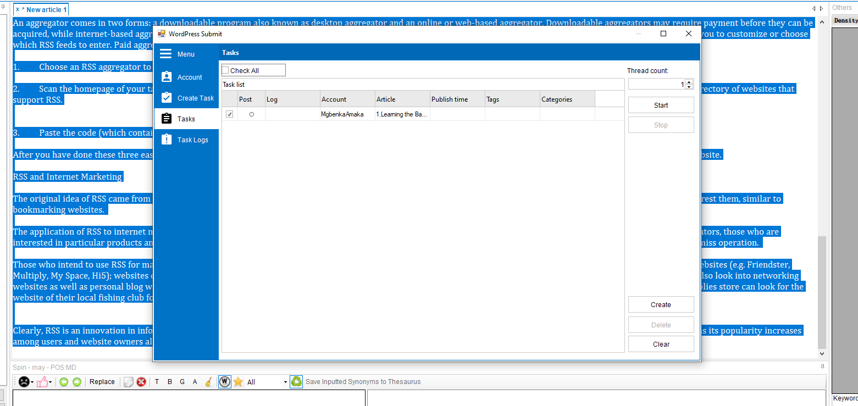This screenshot has width=858, height=406.
Task: Switch to Task Logs in sidebar
Action: click(187, 140)
